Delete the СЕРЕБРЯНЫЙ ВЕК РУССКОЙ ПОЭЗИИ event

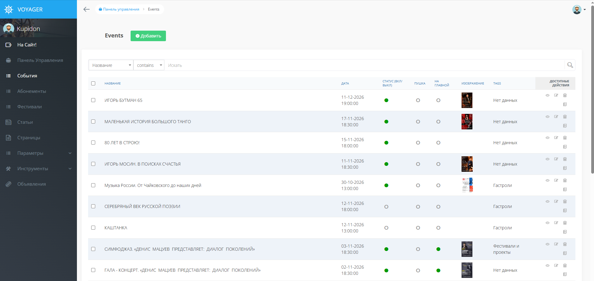click(565, 201)
